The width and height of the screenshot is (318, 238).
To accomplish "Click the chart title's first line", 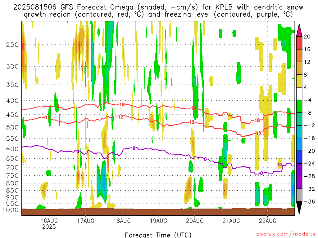I will 158,7.
